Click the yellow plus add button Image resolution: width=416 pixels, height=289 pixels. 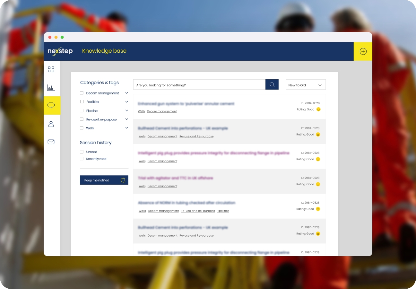click(363, 51)
